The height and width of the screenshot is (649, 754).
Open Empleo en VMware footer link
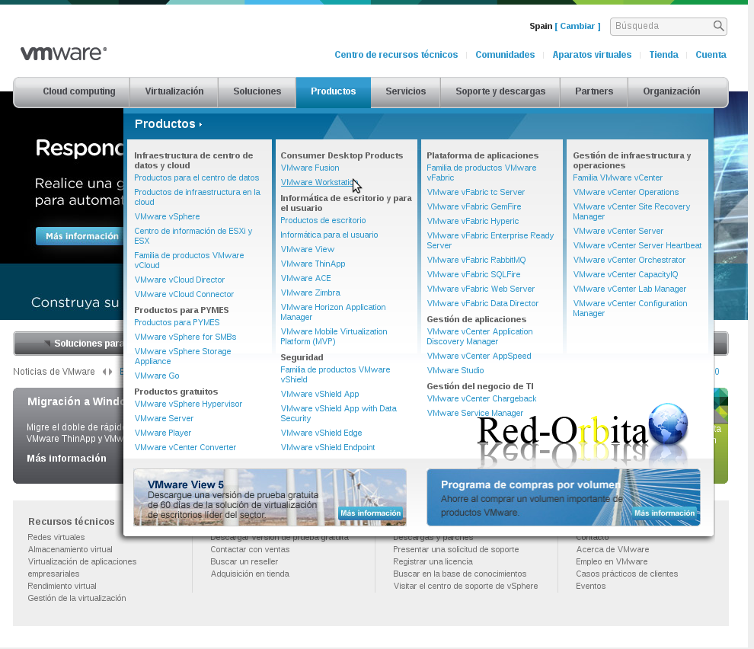(x=612, y=561)
